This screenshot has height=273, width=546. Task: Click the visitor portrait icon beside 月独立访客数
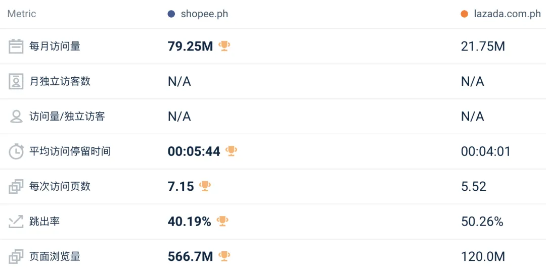pyautogui.click(x=16, y=81)
